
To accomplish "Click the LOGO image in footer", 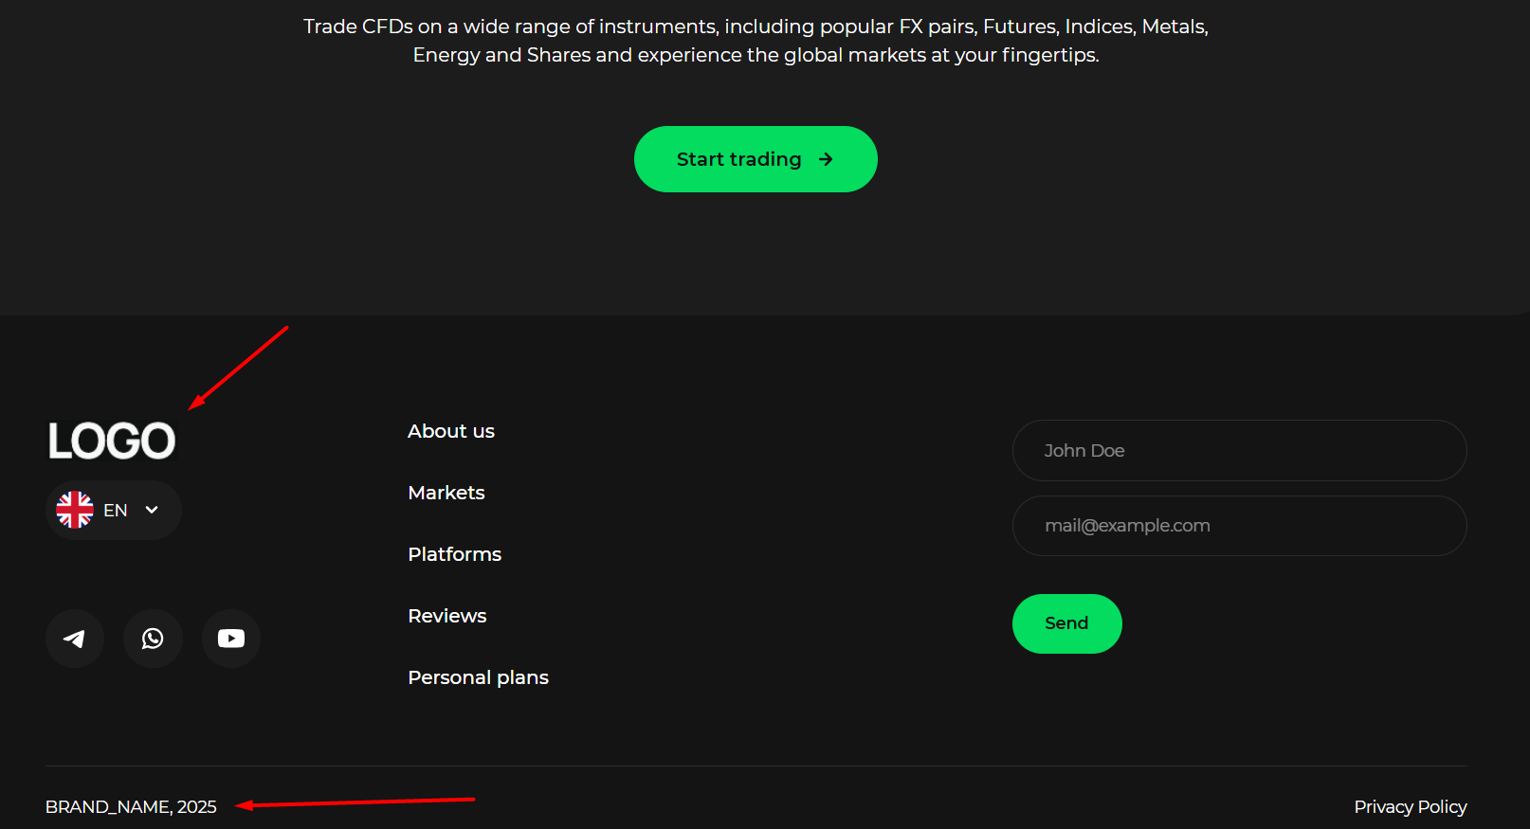I will point(112,442).
